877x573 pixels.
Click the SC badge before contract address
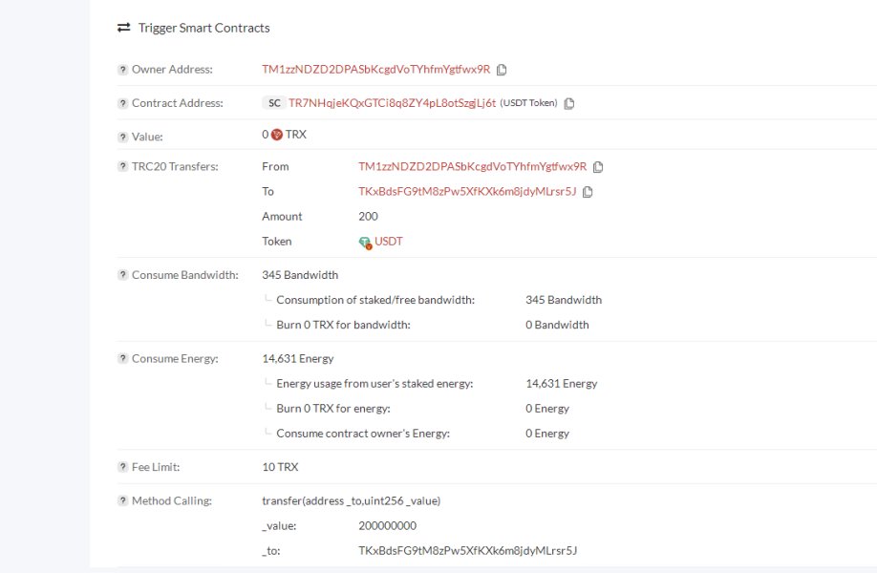[273, 103]
